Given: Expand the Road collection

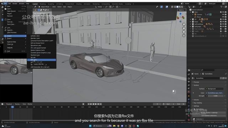Looking at the screenshot, I should [x=191, y=22].
